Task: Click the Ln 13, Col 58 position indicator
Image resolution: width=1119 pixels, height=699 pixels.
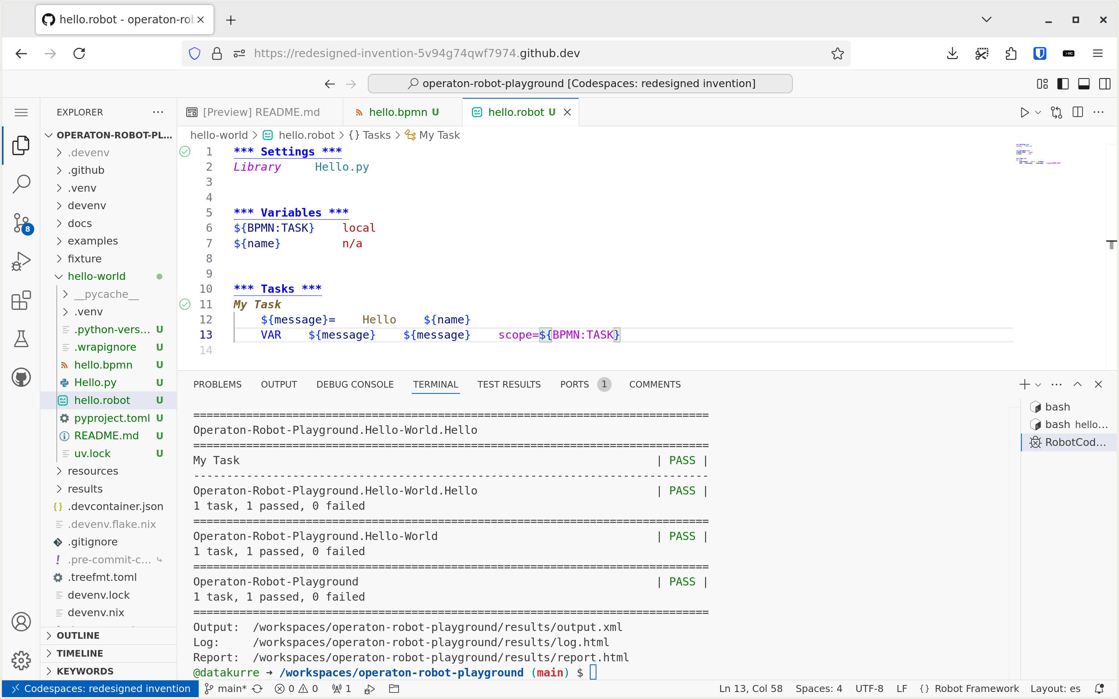Action: (x=751, y=689)
